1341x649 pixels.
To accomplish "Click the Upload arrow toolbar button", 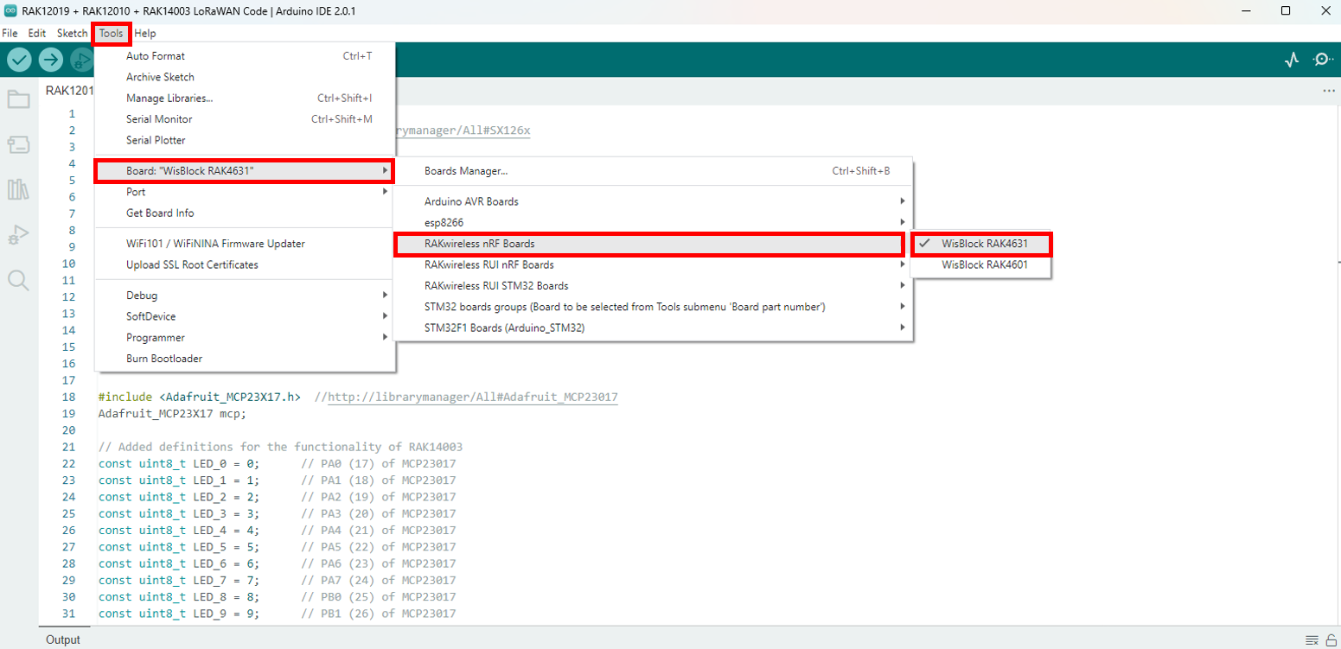I will pyautogui.click(x=51, y=60).
